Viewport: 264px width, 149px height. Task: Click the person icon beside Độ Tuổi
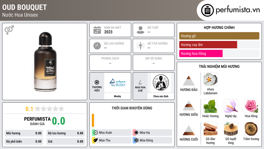[x=141, y=30]
